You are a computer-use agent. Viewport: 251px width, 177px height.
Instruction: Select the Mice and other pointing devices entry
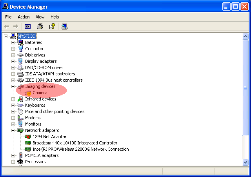pos(55,111)
